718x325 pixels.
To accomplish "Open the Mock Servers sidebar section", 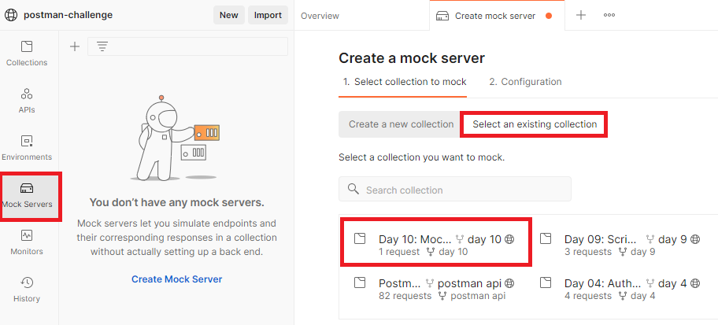I will pos(27,195).
